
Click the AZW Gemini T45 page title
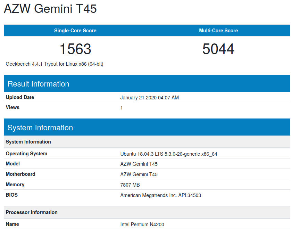50,9
